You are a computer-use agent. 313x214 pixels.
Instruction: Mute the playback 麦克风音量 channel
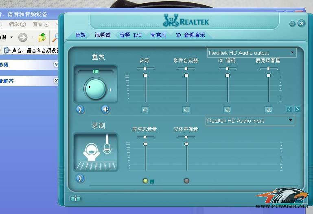coord(269,110)
